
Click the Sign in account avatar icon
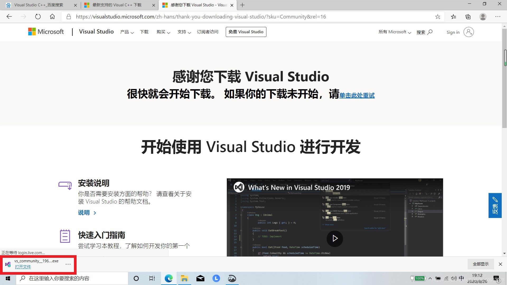468,32
